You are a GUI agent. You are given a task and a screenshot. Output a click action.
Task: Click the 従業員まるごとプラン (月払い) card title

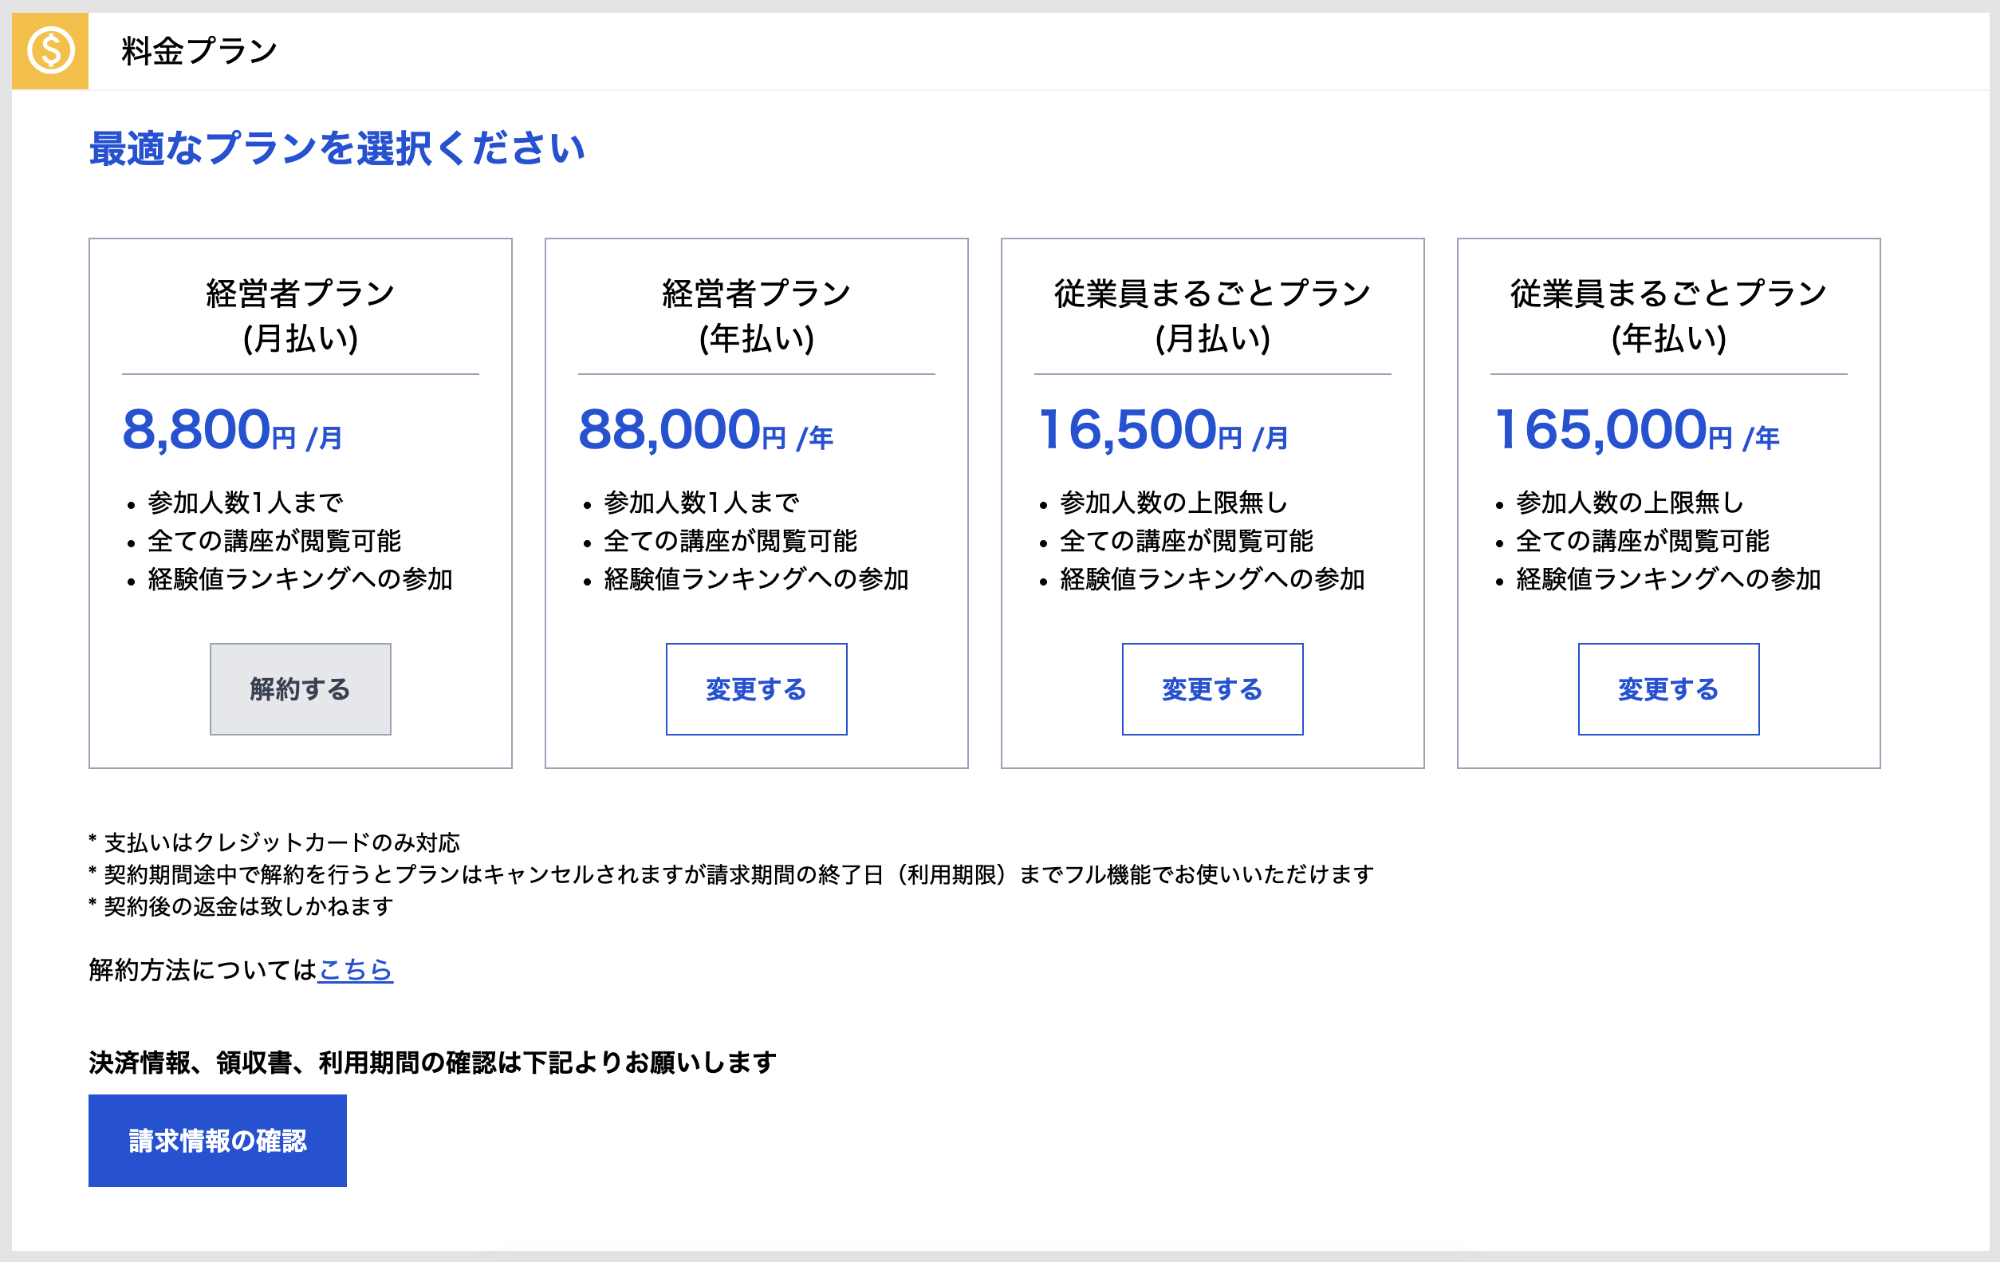point(1212,316)
